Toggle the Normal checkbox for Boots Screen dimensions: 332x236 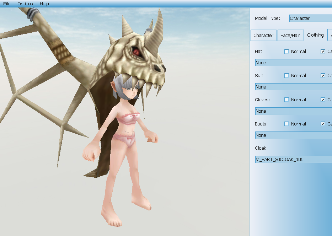[287, 124]
